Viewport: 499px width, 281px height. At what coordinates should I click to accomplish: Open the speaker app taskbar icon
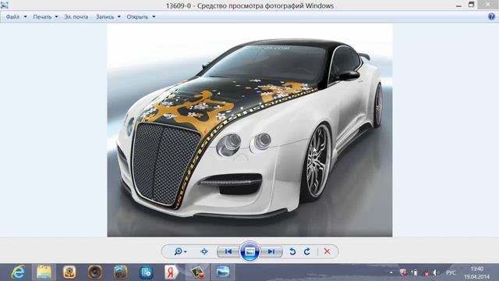95,272
